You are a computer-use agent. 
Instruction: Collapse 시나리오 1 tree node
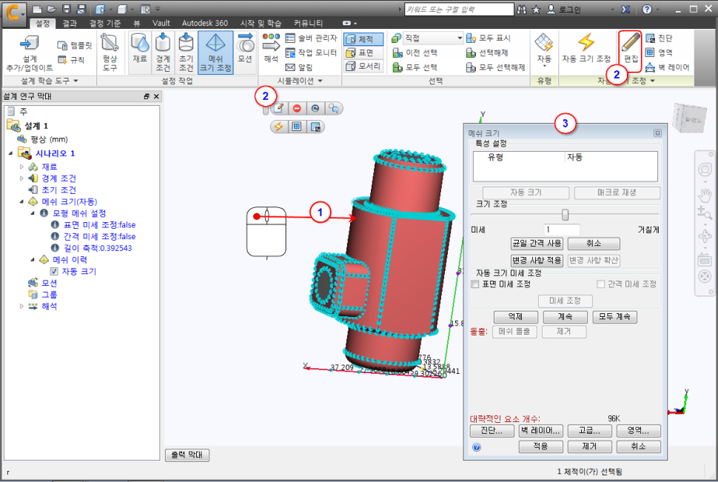(x=10, y=153)
